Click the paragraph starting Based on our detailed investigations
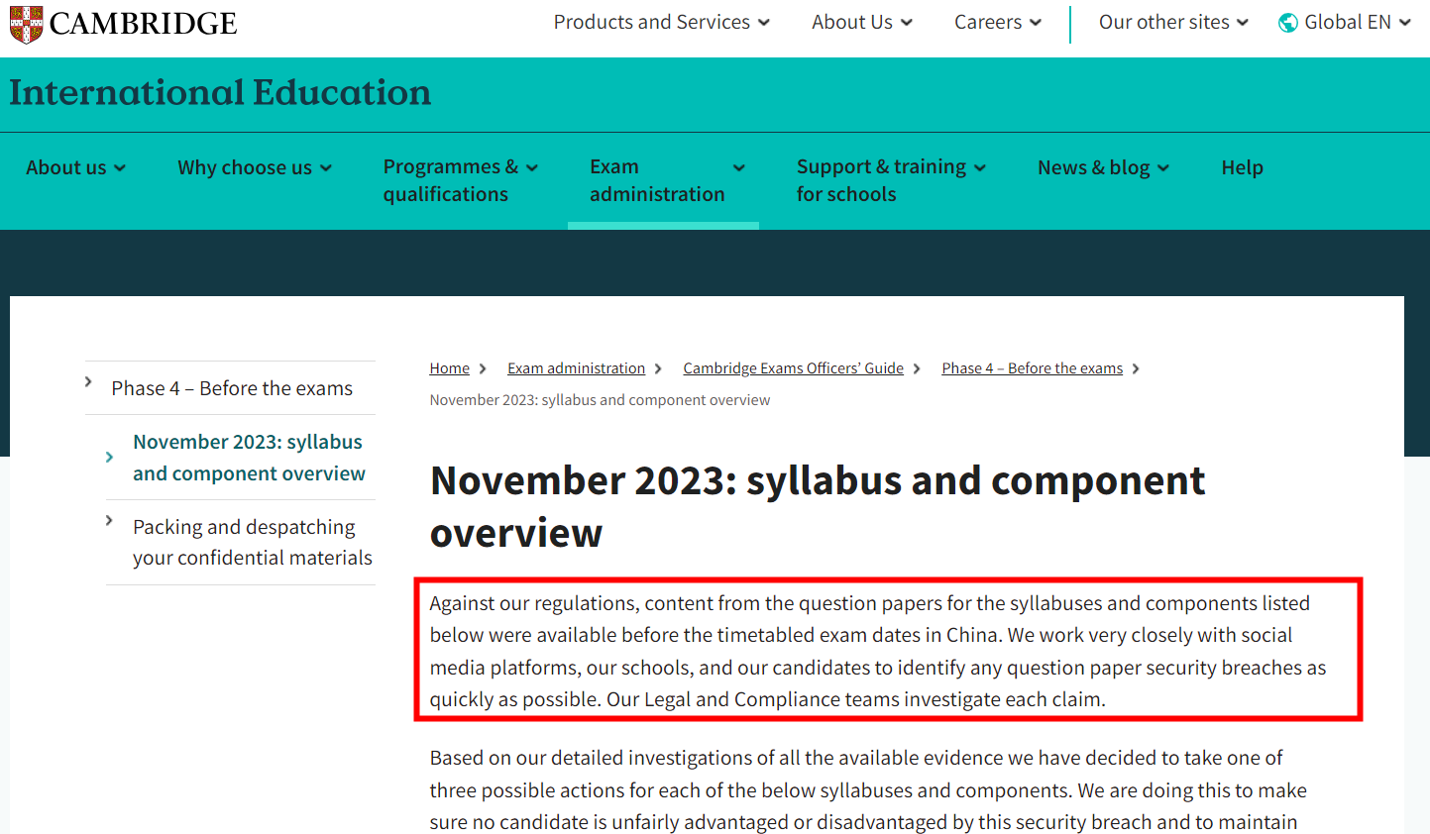1430x834 pixels. (868, 790)
